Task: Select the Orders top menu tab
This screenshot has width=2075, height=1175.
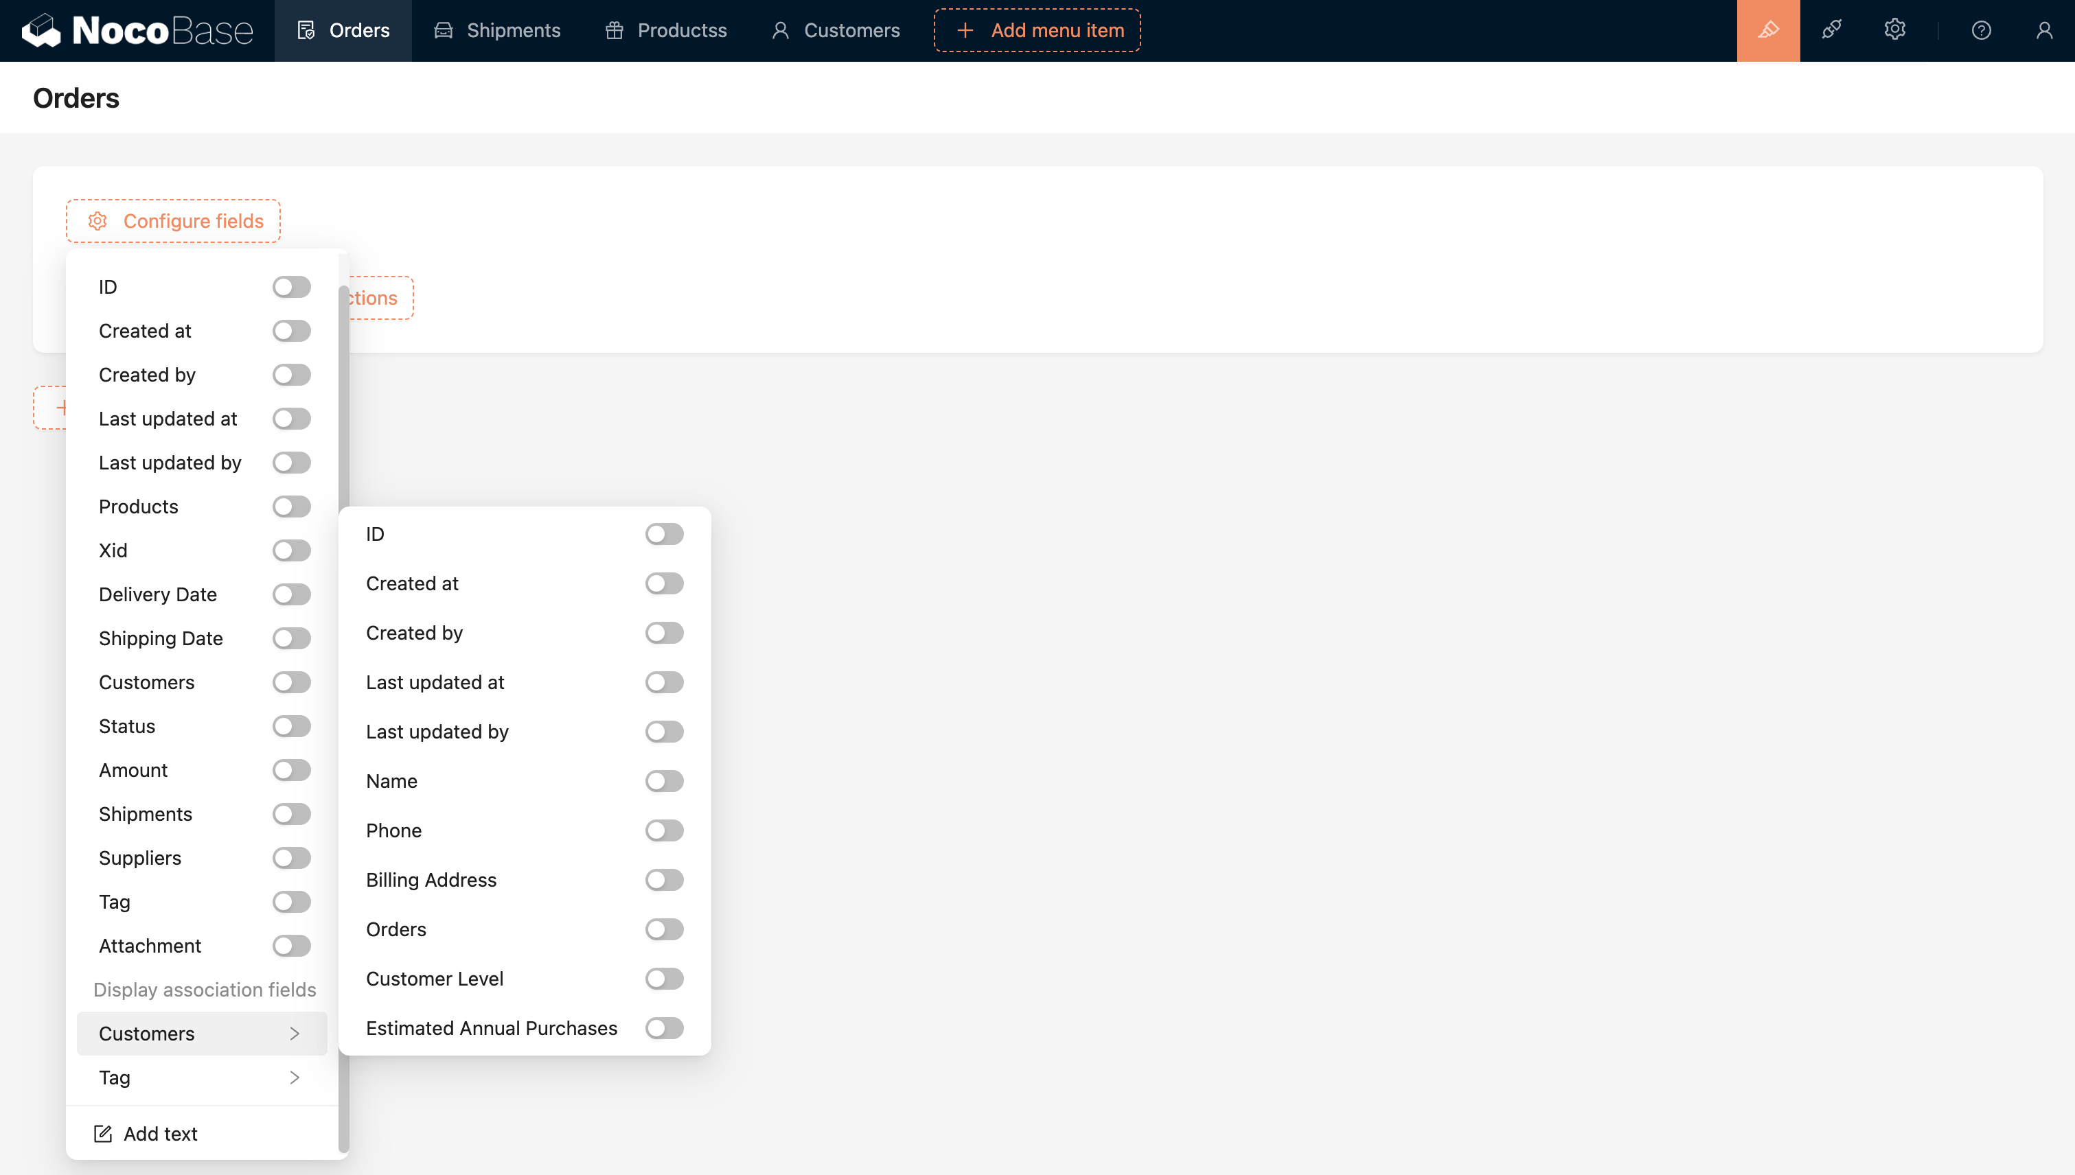Action: [343, 31]
